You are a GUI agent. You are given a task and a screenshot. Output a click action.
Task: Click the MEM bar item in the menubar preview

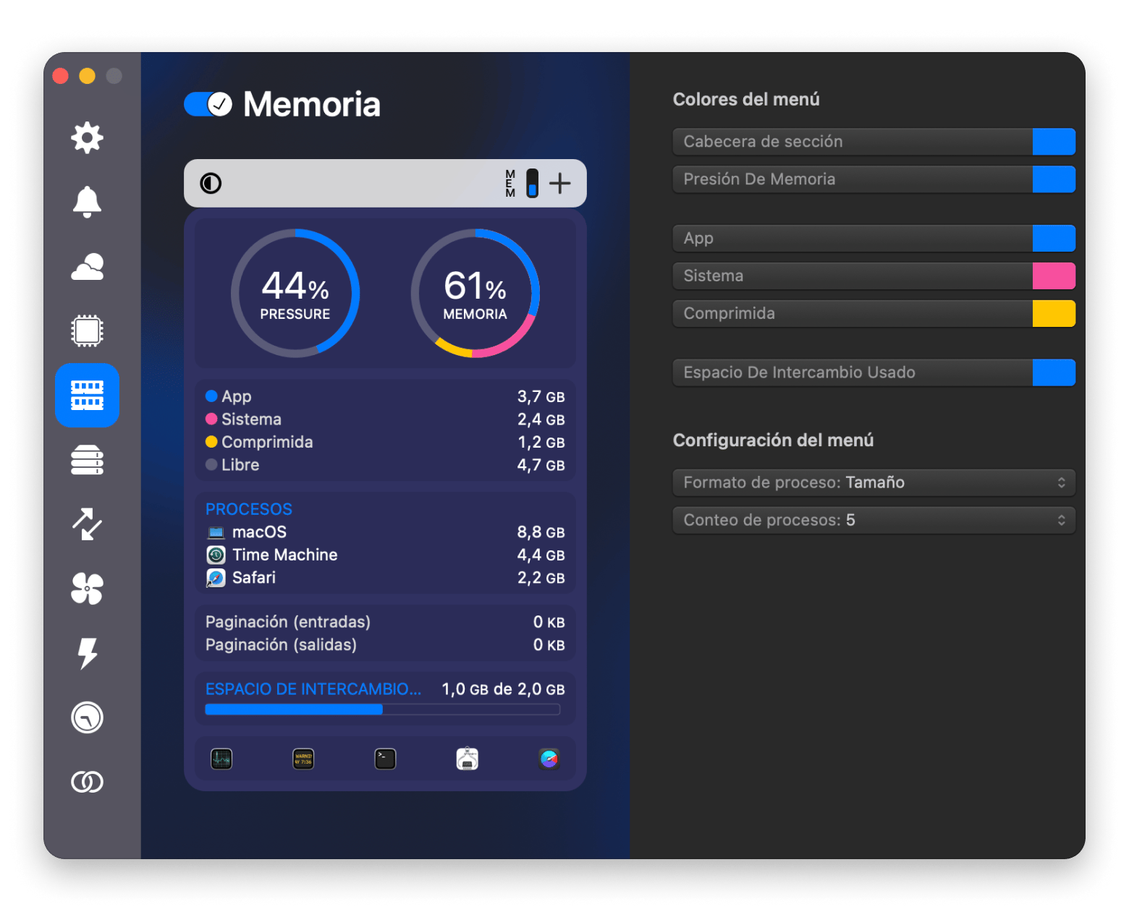(x=522, y=184)
